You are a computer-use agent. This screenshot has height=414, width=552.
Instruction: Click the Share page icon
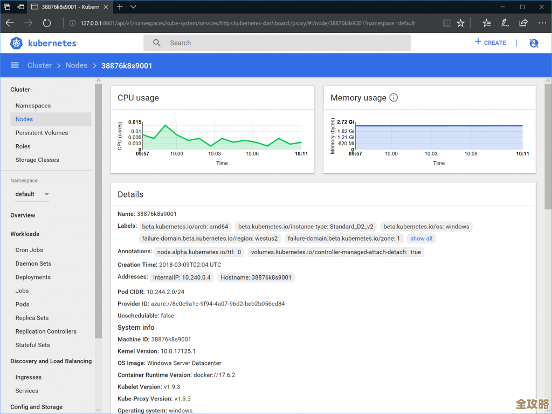click(523, 23)
